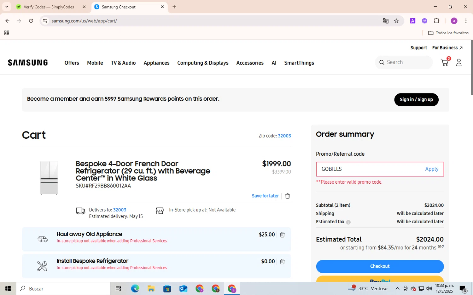473x295 pixels.
Task: Click the Windows taskbar Buscar search box
Action: [x=63, y=288]
